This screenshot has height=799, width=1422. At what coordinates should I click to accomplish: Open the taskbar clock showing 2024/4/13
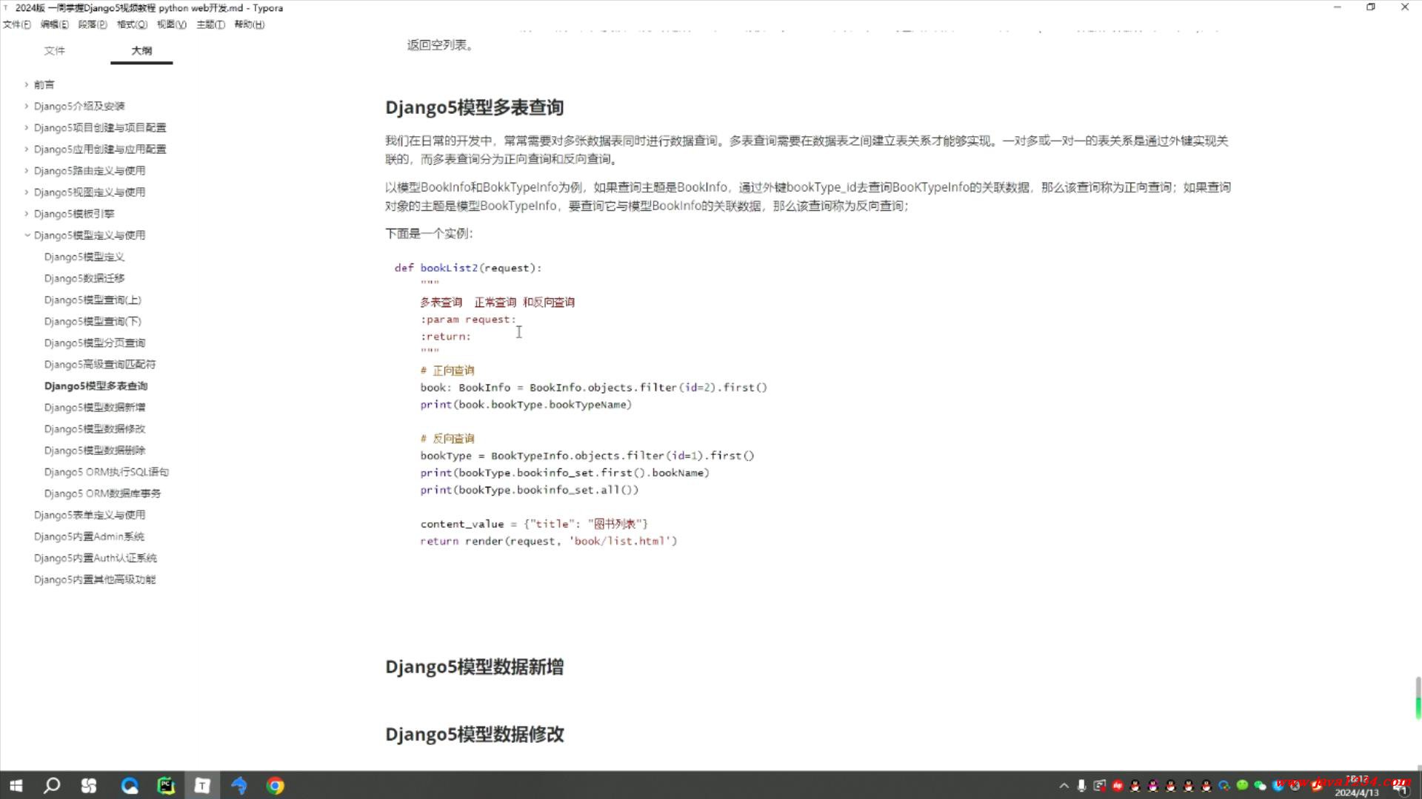click(x=1357, y=786)
